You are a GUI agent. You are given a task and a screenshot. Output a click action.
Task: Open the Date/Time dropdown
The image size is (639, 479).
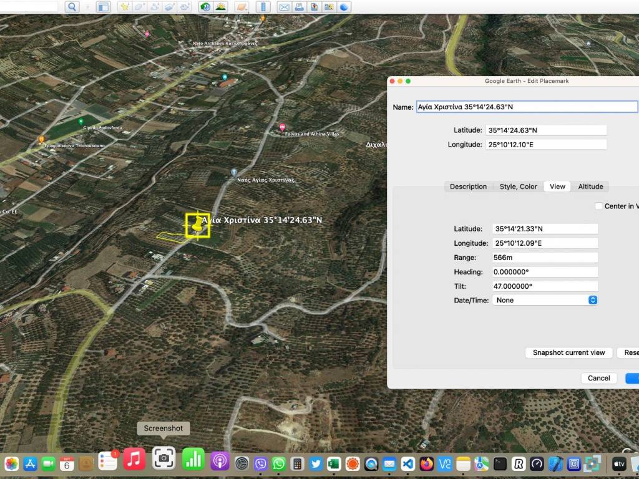tap(545, 300)
